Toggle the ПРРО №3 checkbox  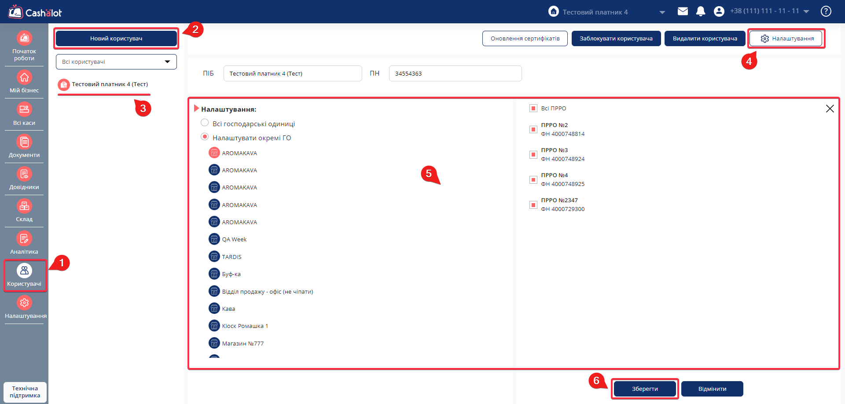(533, 155)
